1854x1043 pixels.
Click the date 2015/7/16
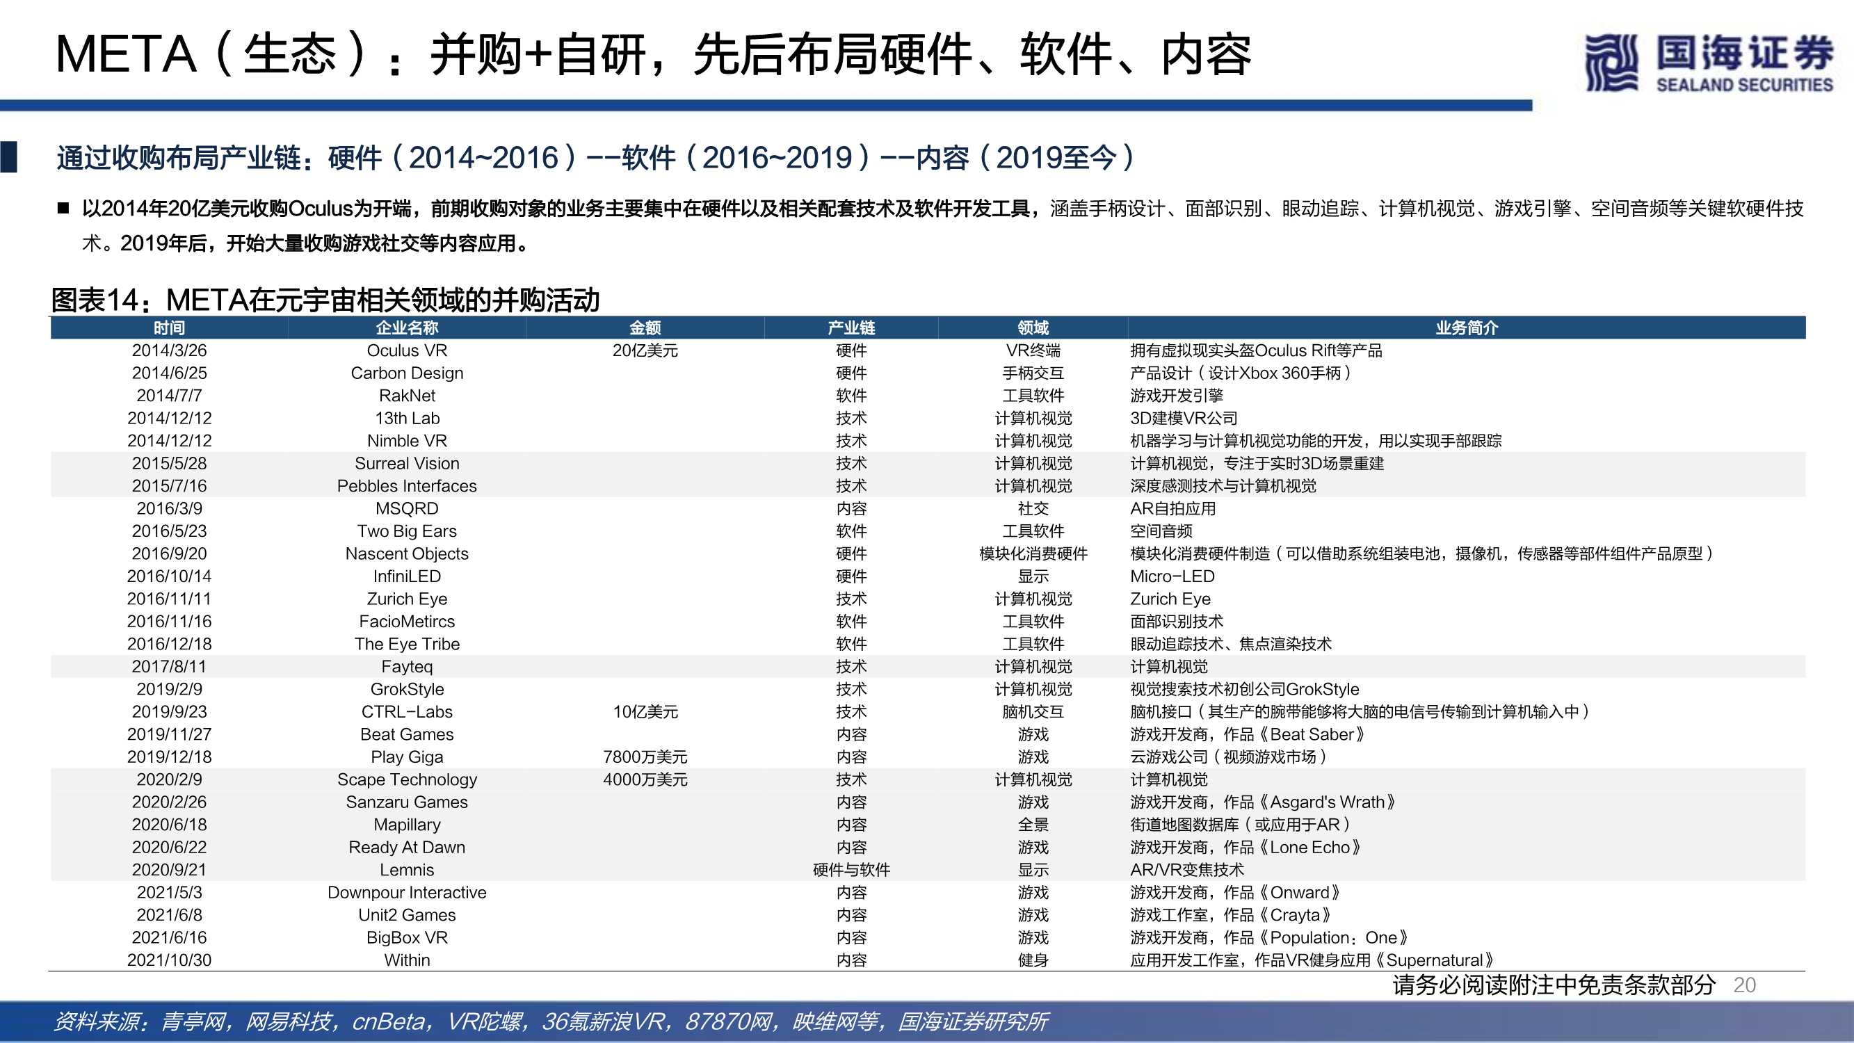(x=169, y=486)
